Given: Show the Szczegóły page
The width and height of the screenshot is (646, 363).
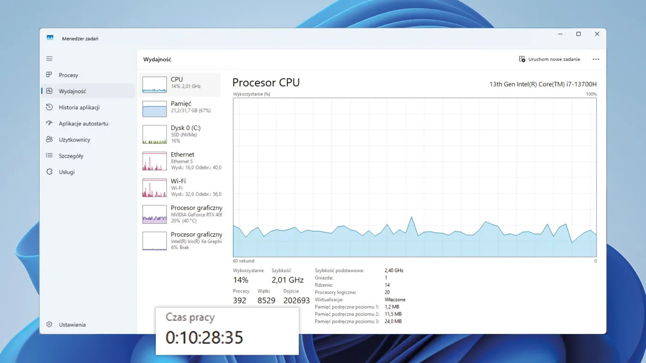Looking at the screenshot, I should pos(71,156).
